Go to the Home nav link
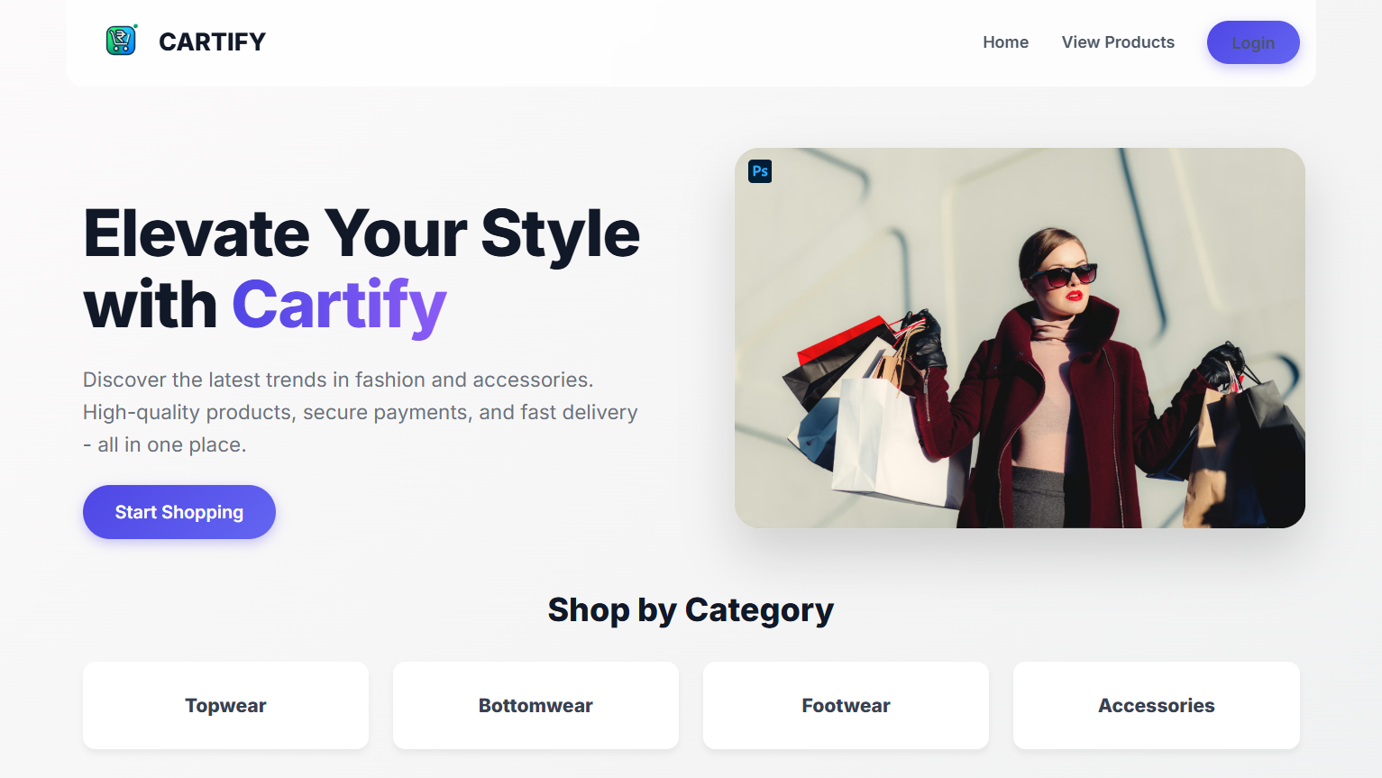This screenshot has width=1382, height=778. pos(1005,42)
